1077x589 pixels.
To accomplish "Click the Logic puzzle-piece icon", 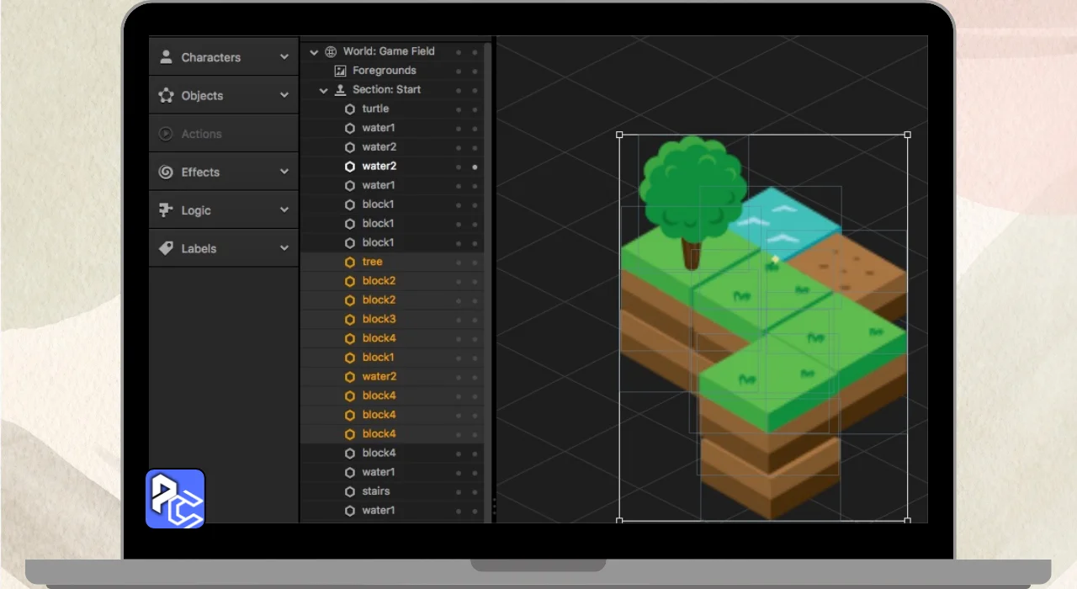I will pos(166,210).
